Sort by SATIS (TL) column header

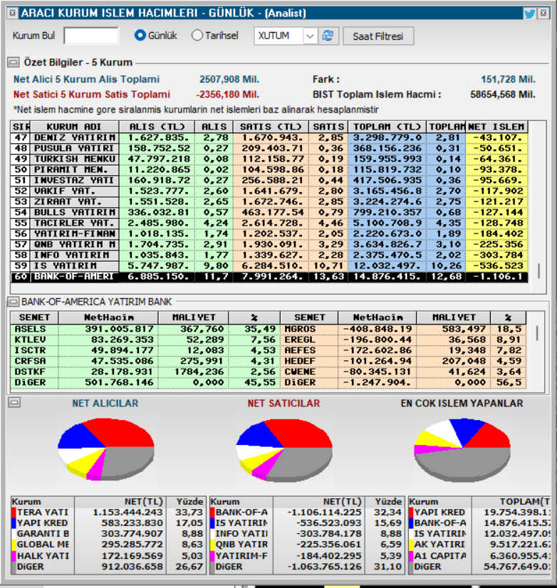pos(271,127)
